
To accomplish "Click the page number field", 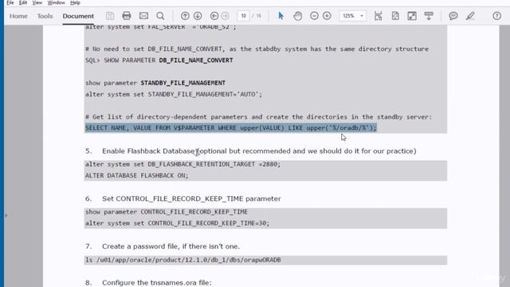I will click(243, 16).
